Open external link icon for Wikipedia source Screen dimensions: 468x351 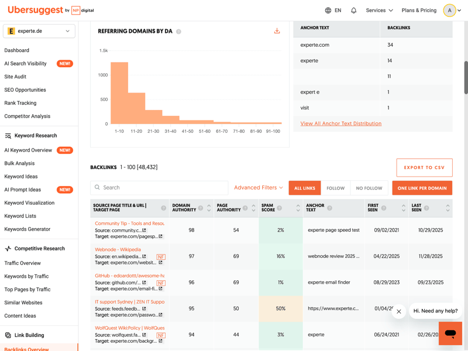pos(144,256)
